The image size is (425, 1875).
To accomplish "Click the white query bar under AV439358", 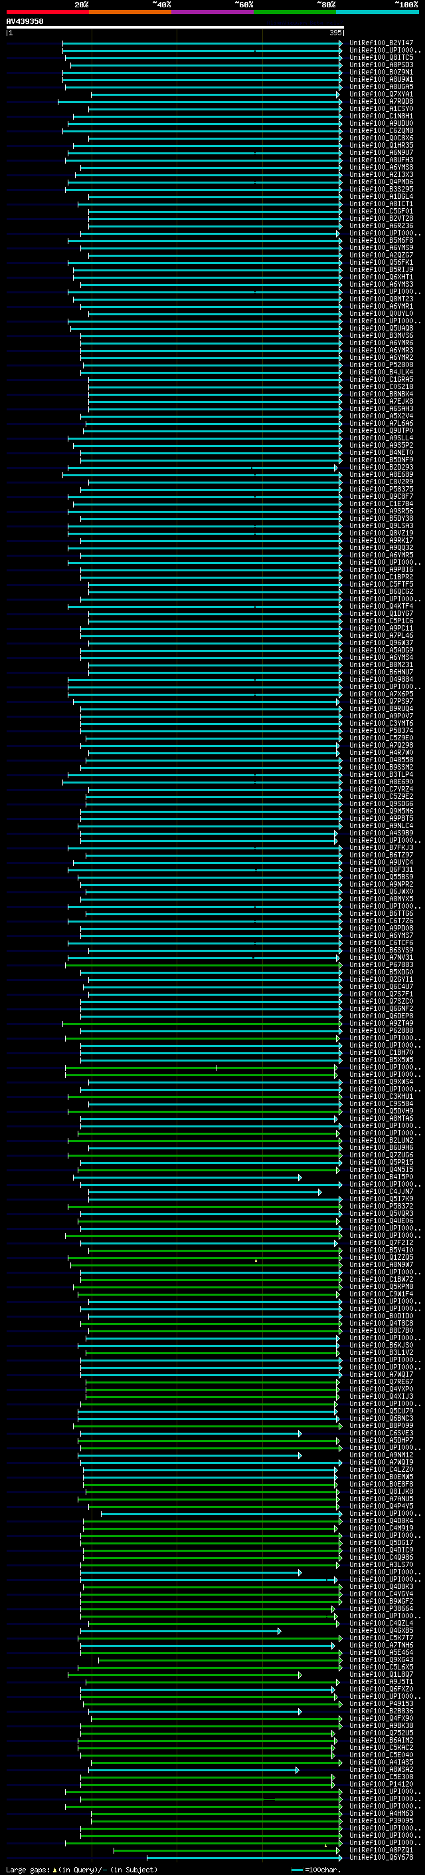I will pos(175,27).
